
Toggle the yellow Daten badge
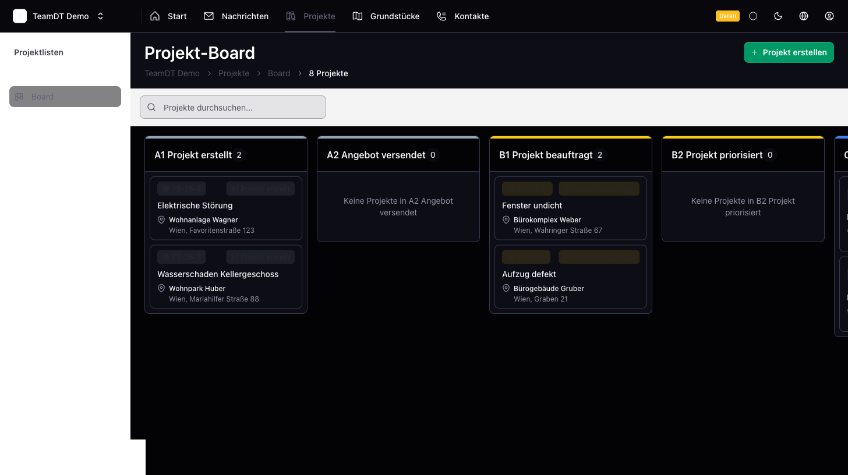(x=727, y=16)
